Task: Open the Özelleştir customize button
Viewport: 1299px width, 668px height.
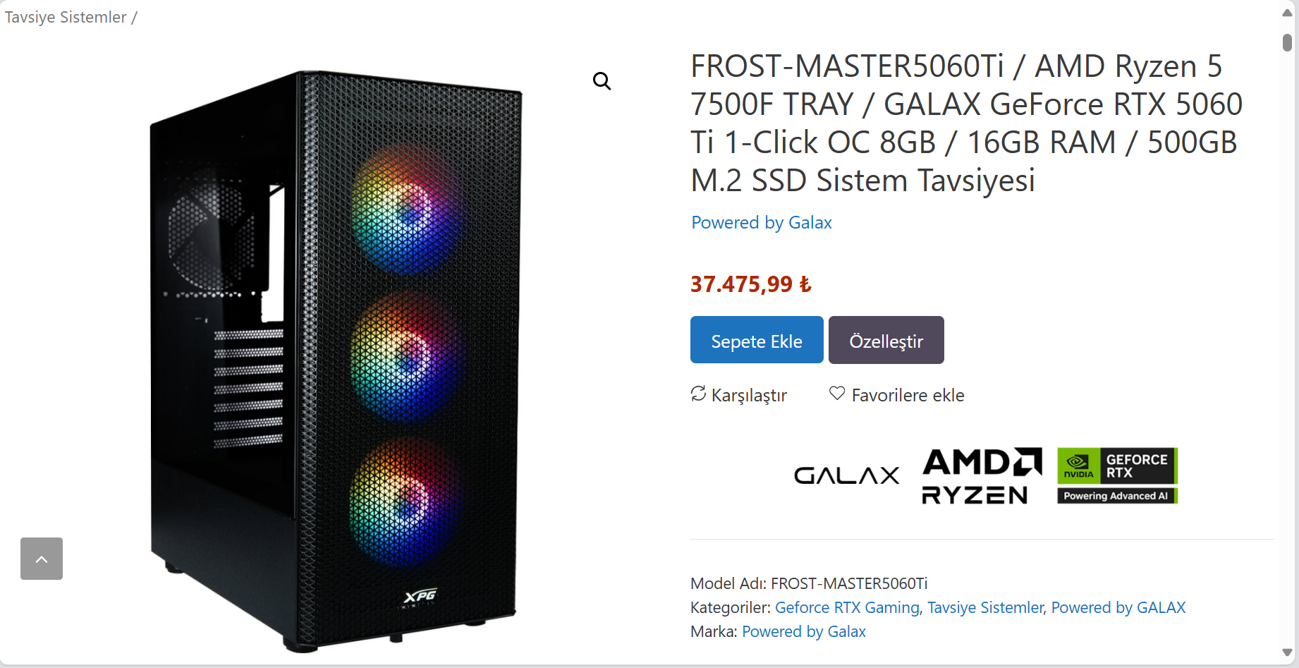Action: tap(886, 340)
